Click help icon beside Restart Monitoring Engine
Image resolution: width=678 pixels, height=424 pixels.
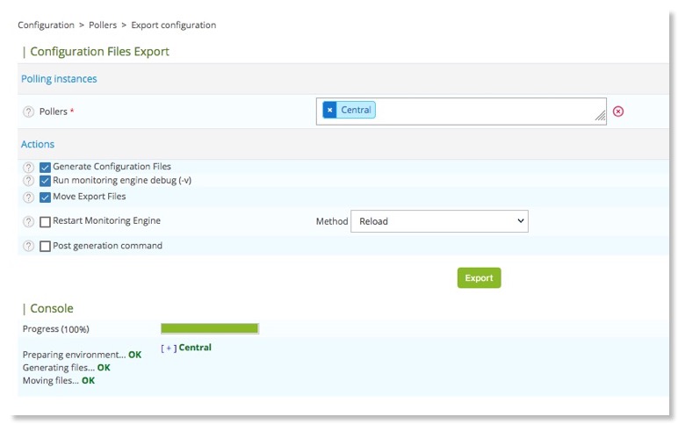tap(28, 222)
